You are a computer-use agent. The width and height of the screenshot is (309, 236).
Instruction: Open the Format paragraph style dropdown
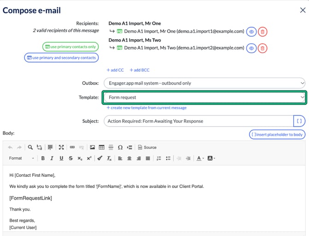[21, 158]
